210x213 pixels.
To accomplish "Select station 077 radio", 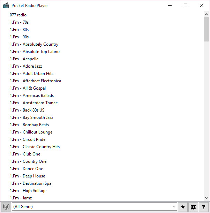I will click(x=18, y=15).
